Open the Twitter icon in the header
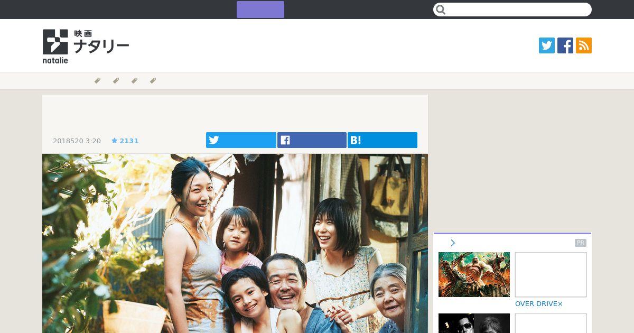The width and height of the screenshot is (634, 333). click(547, 45)
